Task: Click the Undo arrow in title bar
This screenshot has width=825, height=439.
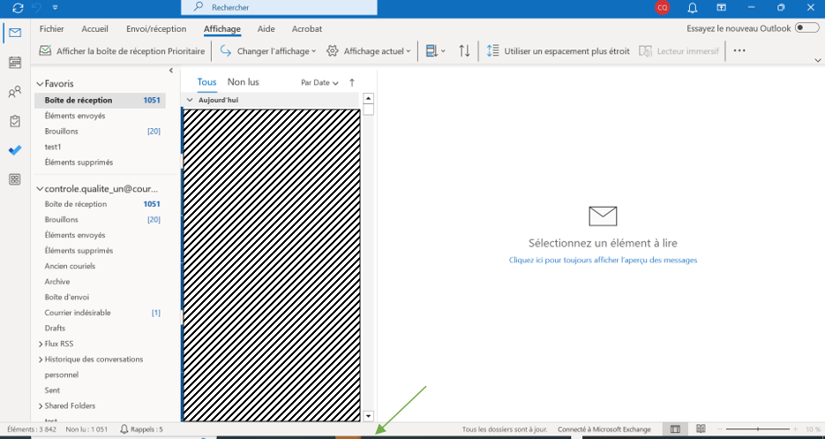Action: click(x=36, y=7)
